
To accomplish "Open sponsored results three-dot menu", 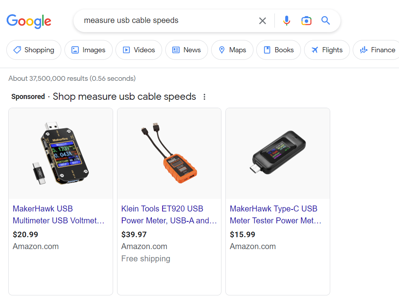I will point(204,97).
